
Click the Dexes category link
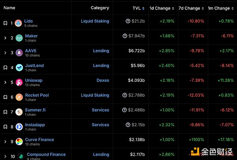point(103,81)
